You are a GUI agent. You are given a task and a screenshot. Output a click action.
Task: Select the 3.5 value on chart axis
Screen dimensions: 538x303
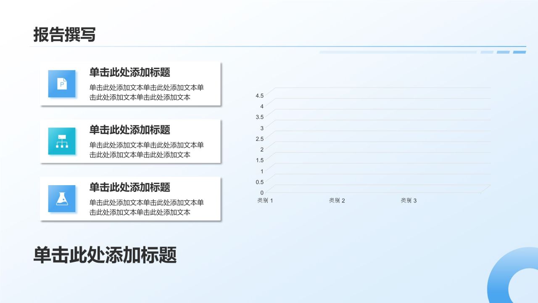point(259,117)
